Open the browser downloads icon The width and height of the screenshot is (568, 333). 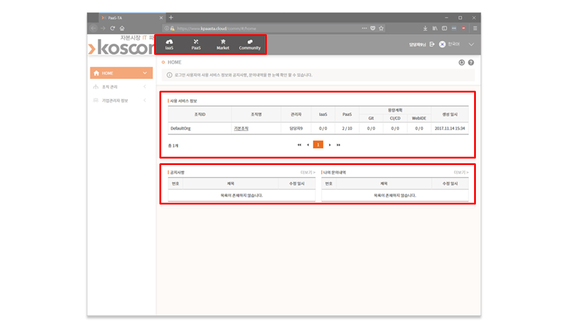click(425, 28)
